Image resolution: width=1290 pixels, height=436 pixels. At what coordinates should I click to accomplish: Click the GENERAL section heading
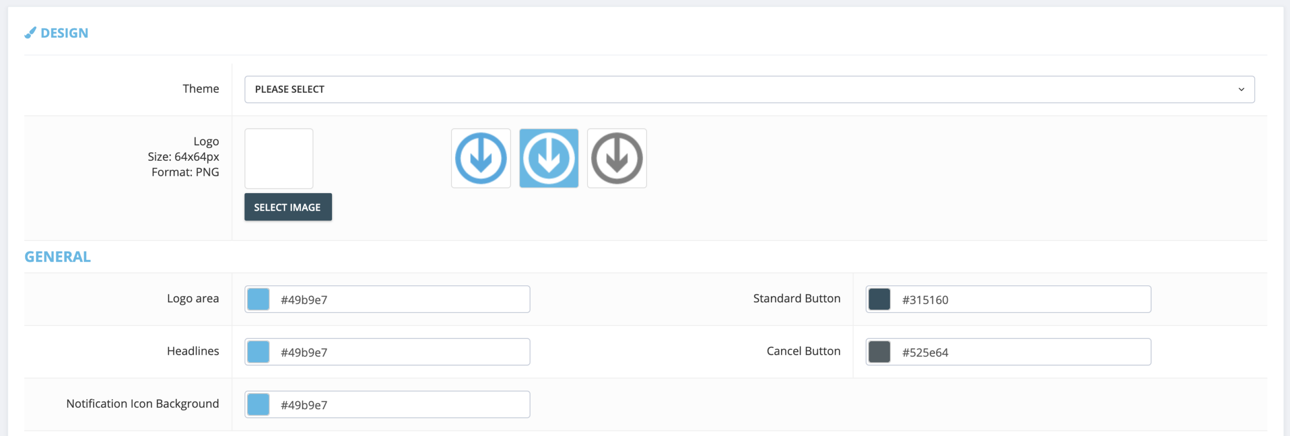pos(57,257)
